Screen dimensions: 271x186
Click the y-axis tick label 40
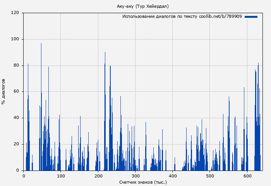coord(16,118)
